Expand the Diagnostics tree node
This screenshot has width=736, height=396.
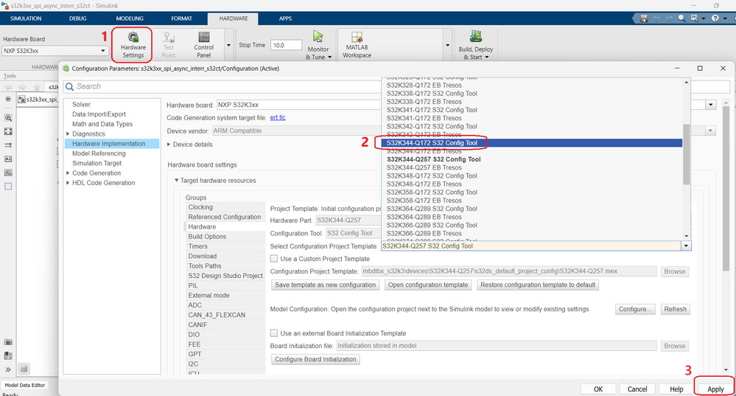68,134
